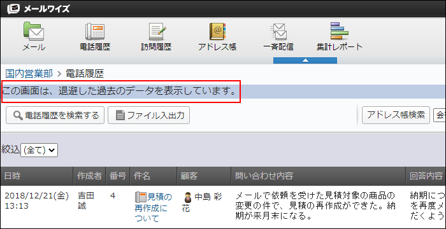Click ファイル入出力 button
The width and height of the screenshot is (446, 229).
click(148, 115)
